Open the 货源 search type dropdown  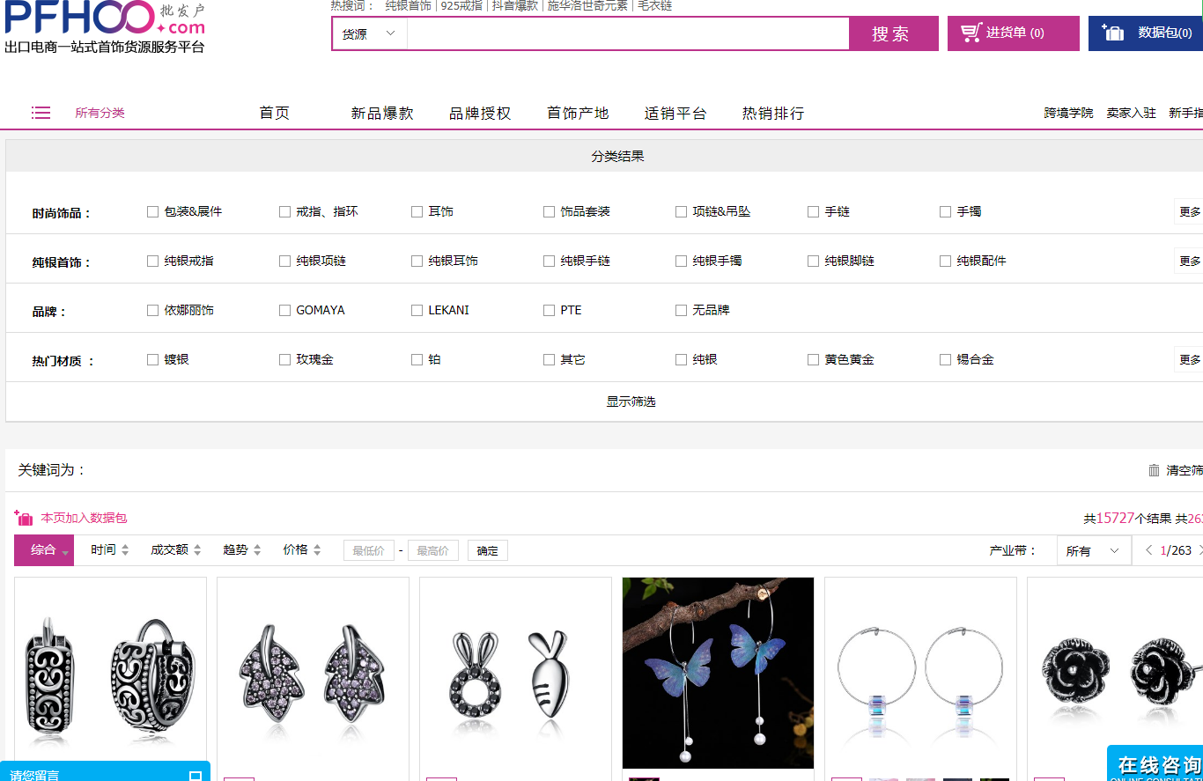(370, 33)
